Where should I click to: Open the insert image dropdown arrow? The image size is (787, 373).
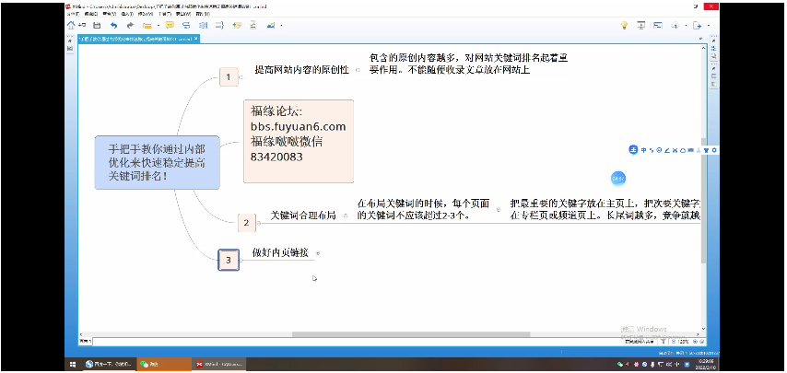click(x=282, y=26)
